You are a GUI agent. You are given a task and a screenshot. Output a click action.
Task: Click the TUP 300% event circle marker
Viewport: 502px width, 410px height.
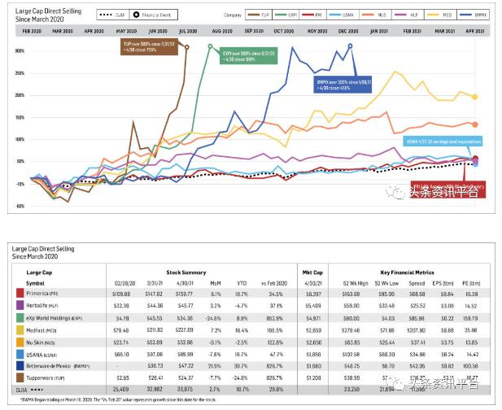coord(186,47)
